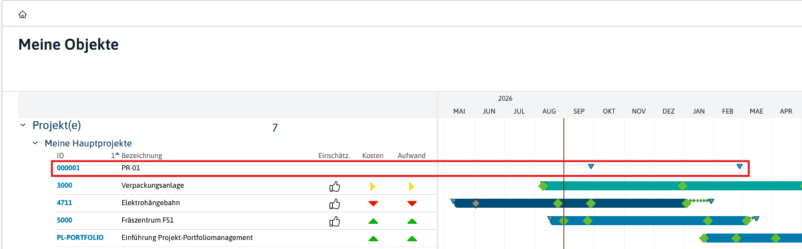Image resolution: width=802 pixels, height=249 pixels.
Task: Select the Verpackungsanlage row name
Action: [x=153, y=185]
